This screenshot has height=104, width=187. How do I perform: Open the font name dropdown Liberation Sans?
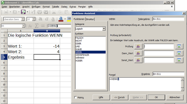click(23, 19)
